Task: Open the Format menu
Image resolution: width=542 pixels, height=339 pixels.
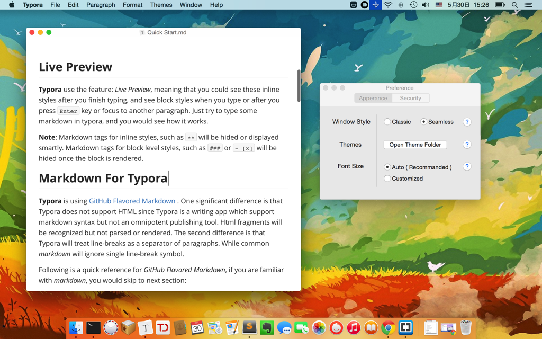Action: click(132, 5)
